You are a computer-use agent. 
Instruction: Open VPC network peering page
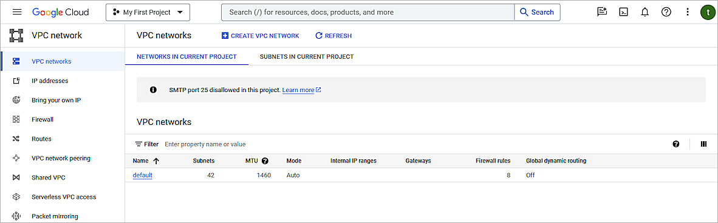[61, 158]
